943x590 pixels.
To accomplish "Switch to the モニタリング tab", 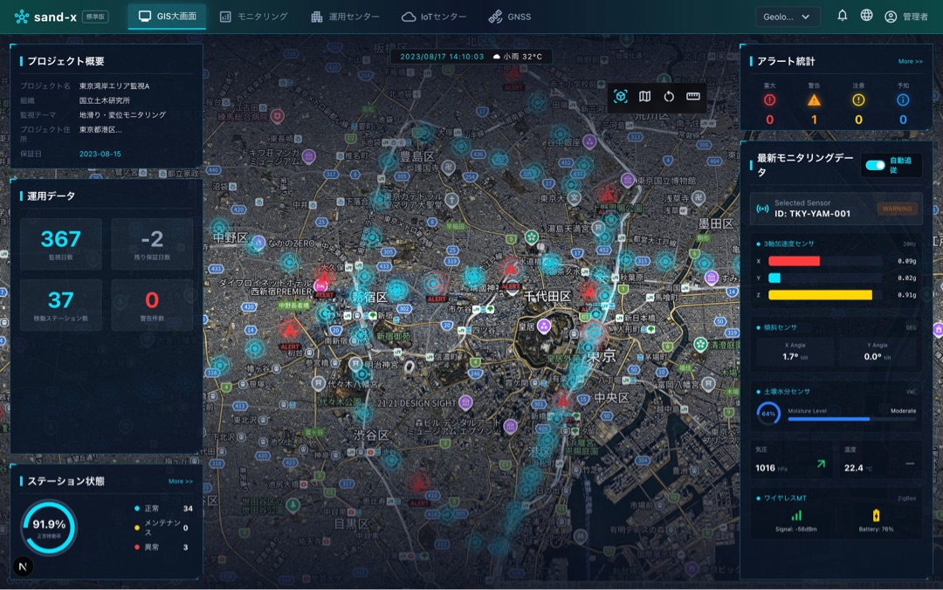I will tap(254, 17).
